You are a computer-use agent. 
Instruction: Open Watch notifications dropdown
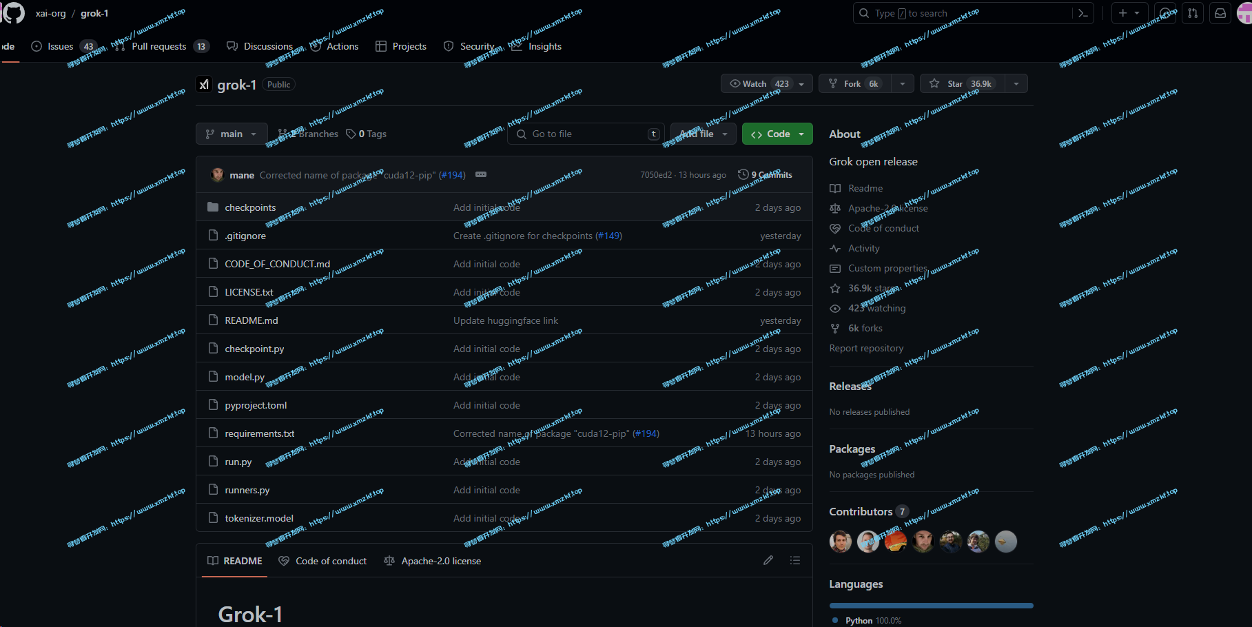pos(767,83)
